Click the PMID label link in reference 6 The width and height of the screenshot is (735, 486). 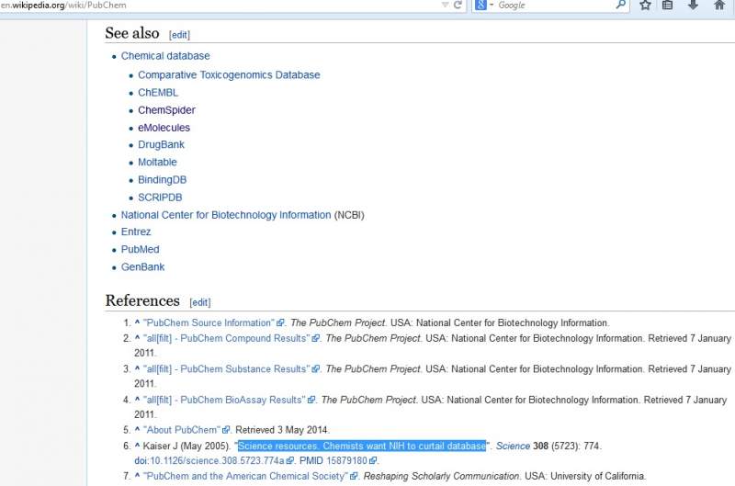click(x=311, y=461)
